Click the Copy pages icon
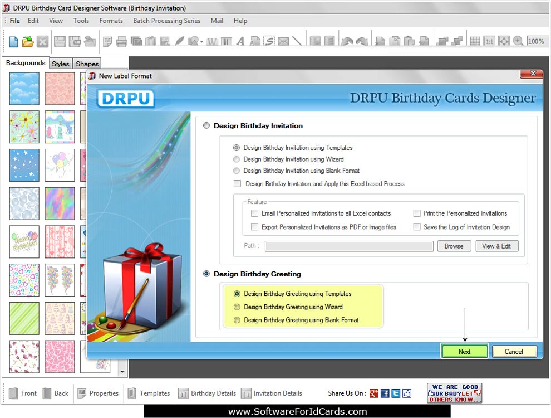This screenshot has height=418, width=551. pyautogui.click(x=395, y=41)
